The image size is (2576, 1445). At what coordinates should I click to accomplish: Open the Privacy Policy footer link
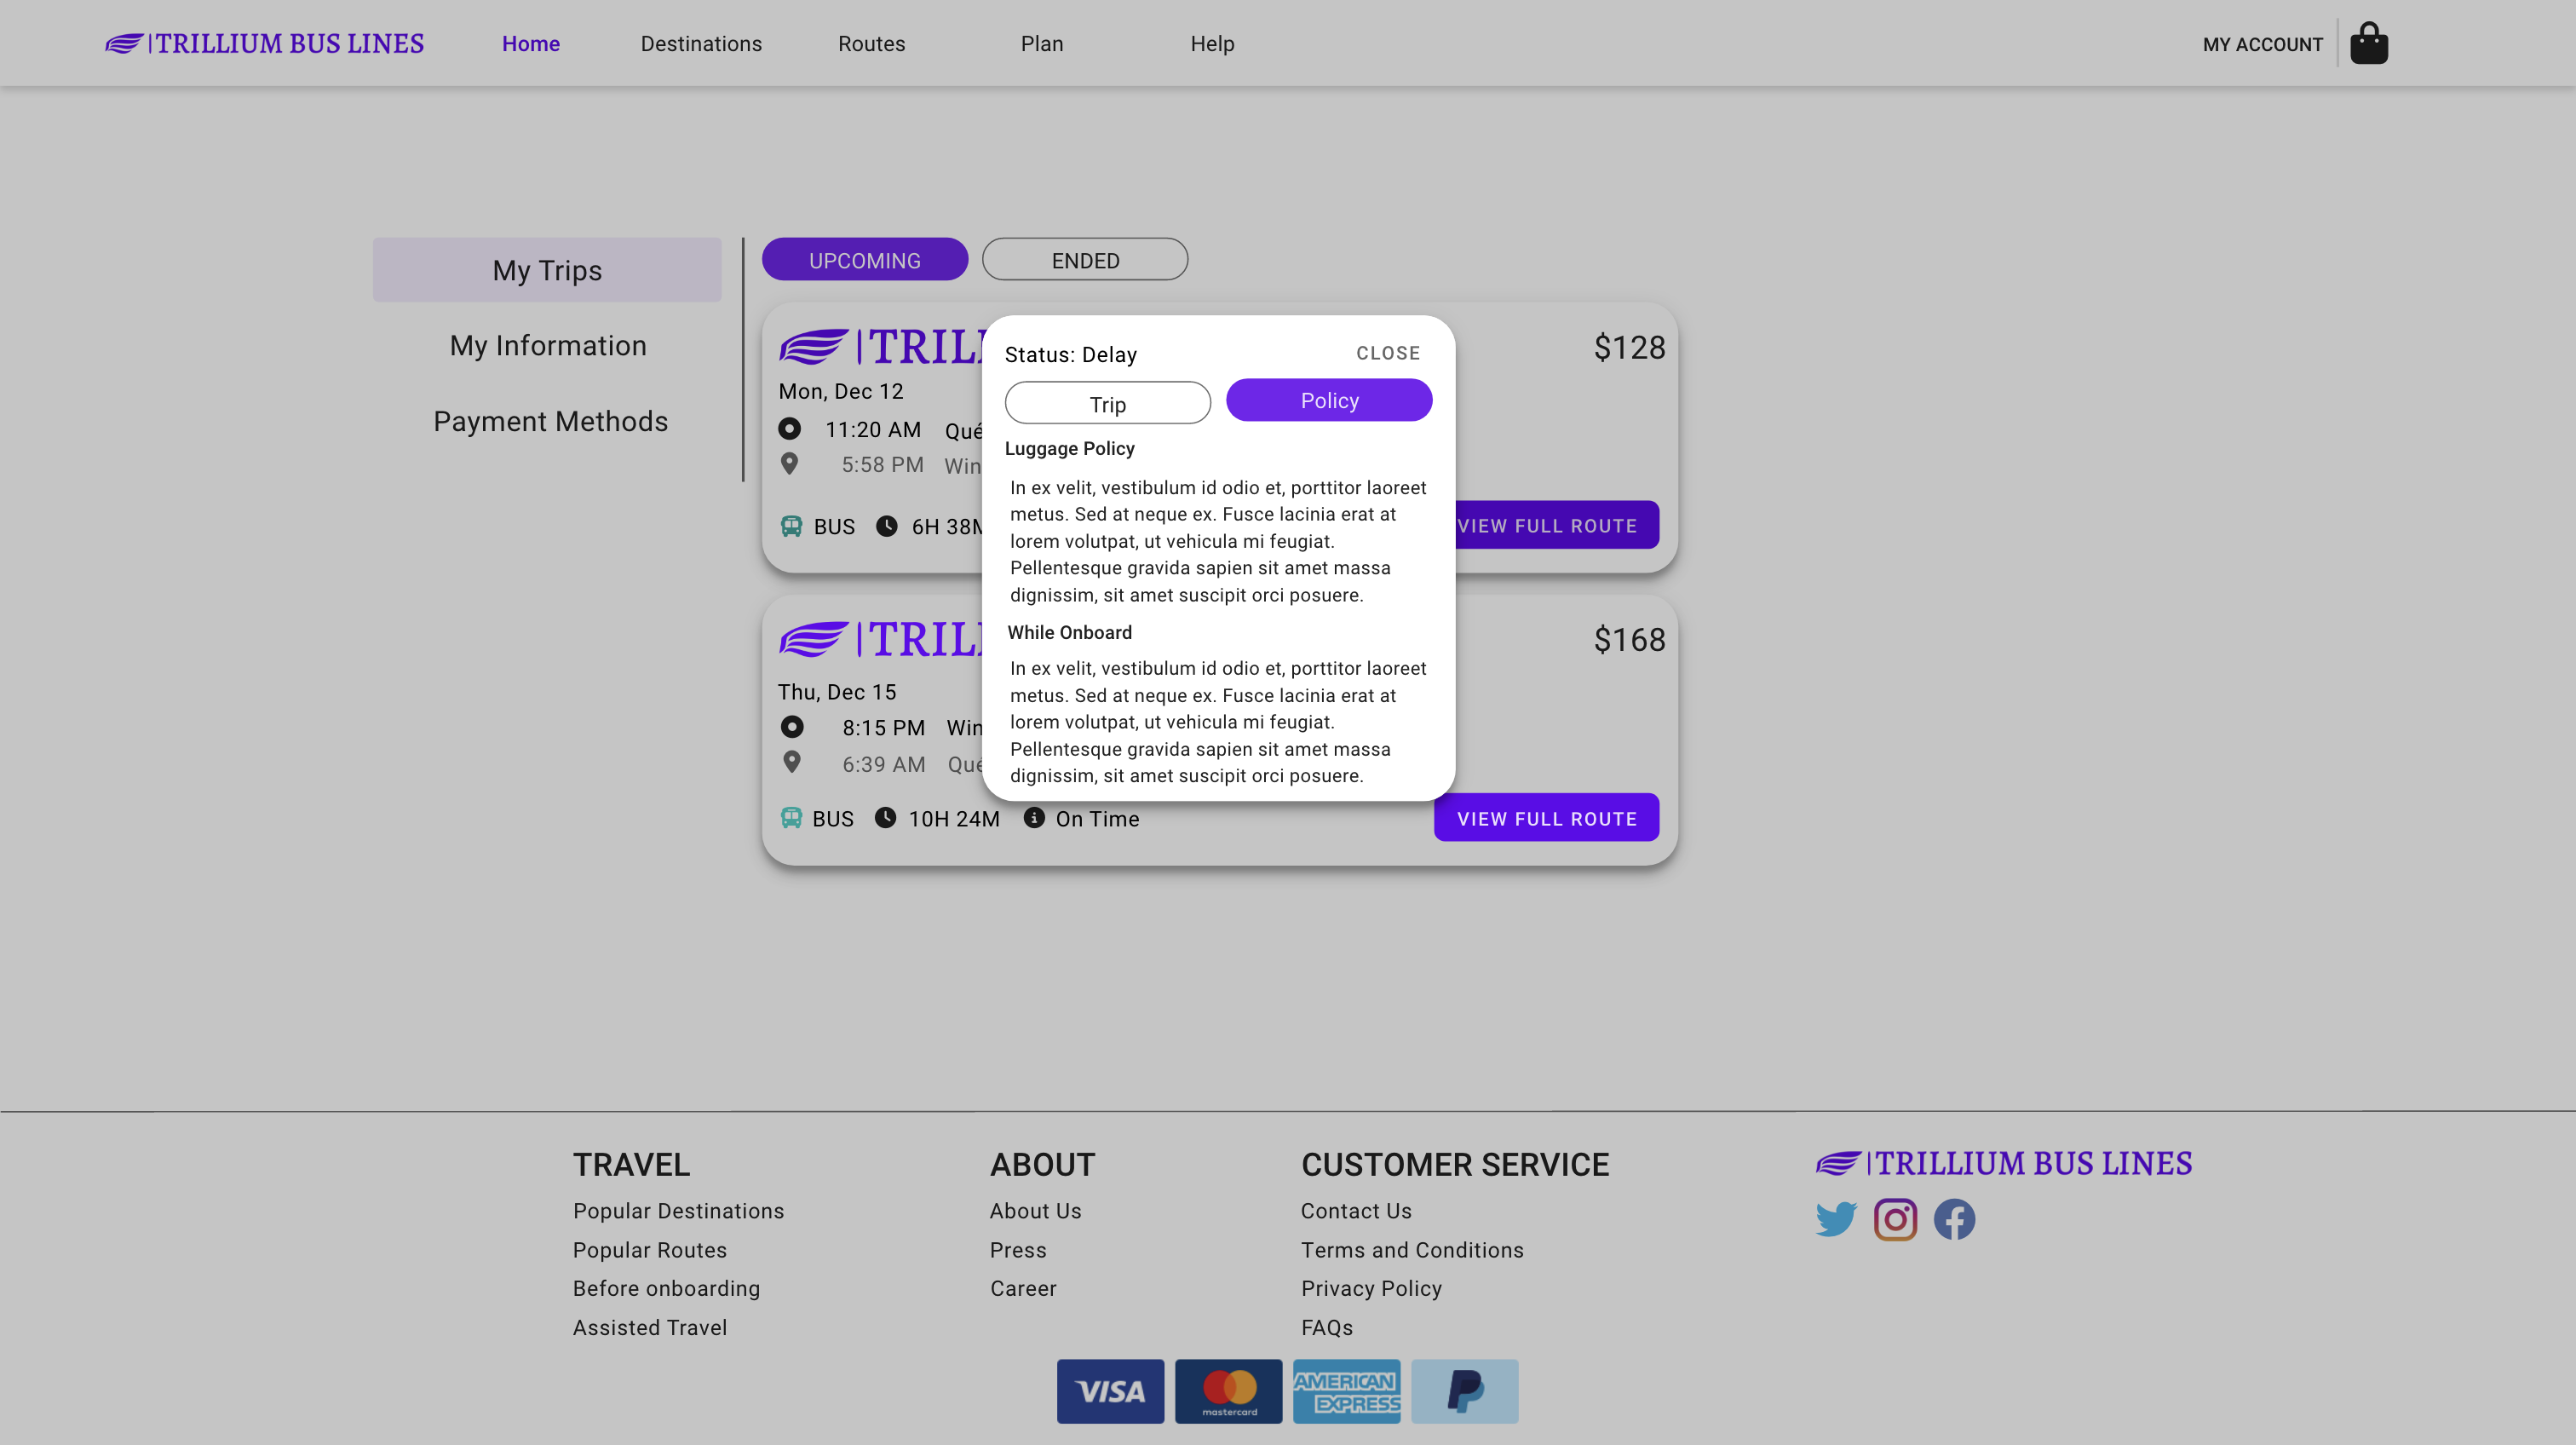pos(1370,1288)
